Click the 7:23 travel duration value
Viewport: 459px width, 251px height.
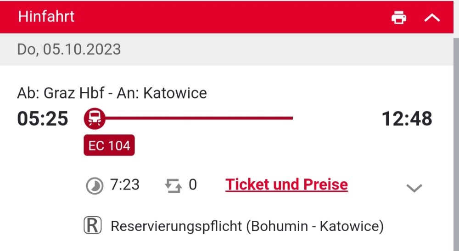click(125, 184)
